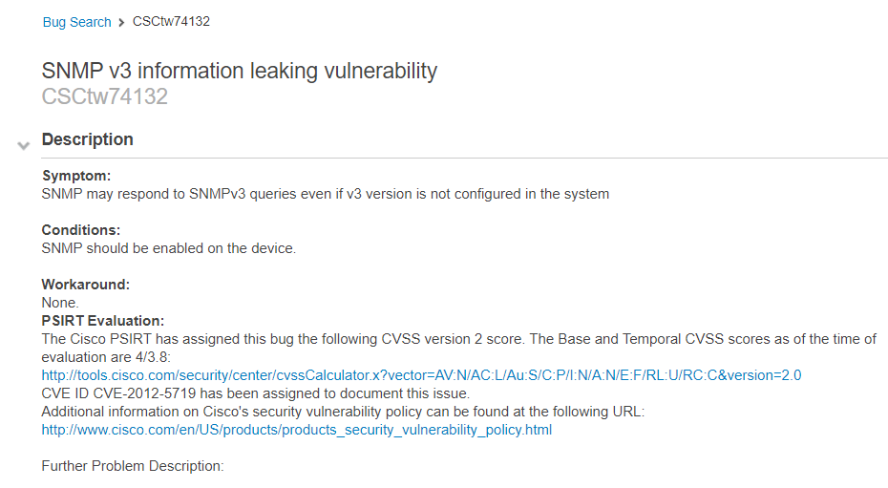Image resolution: width=888 pixels, height=488 pixels.
Task: Click the Further Problem Description text
Action: tap(132, 466)
